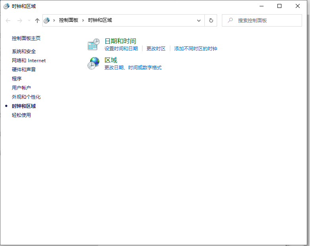The height and width of the screenshot is (246, 310).
Task: Click the 搜索控制面板 search field
Action: (x=266, y=21)
